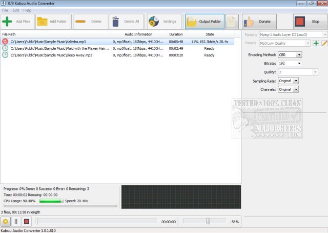Click the yellow Play button in player

pyautogui.click(x=6, y=222)
